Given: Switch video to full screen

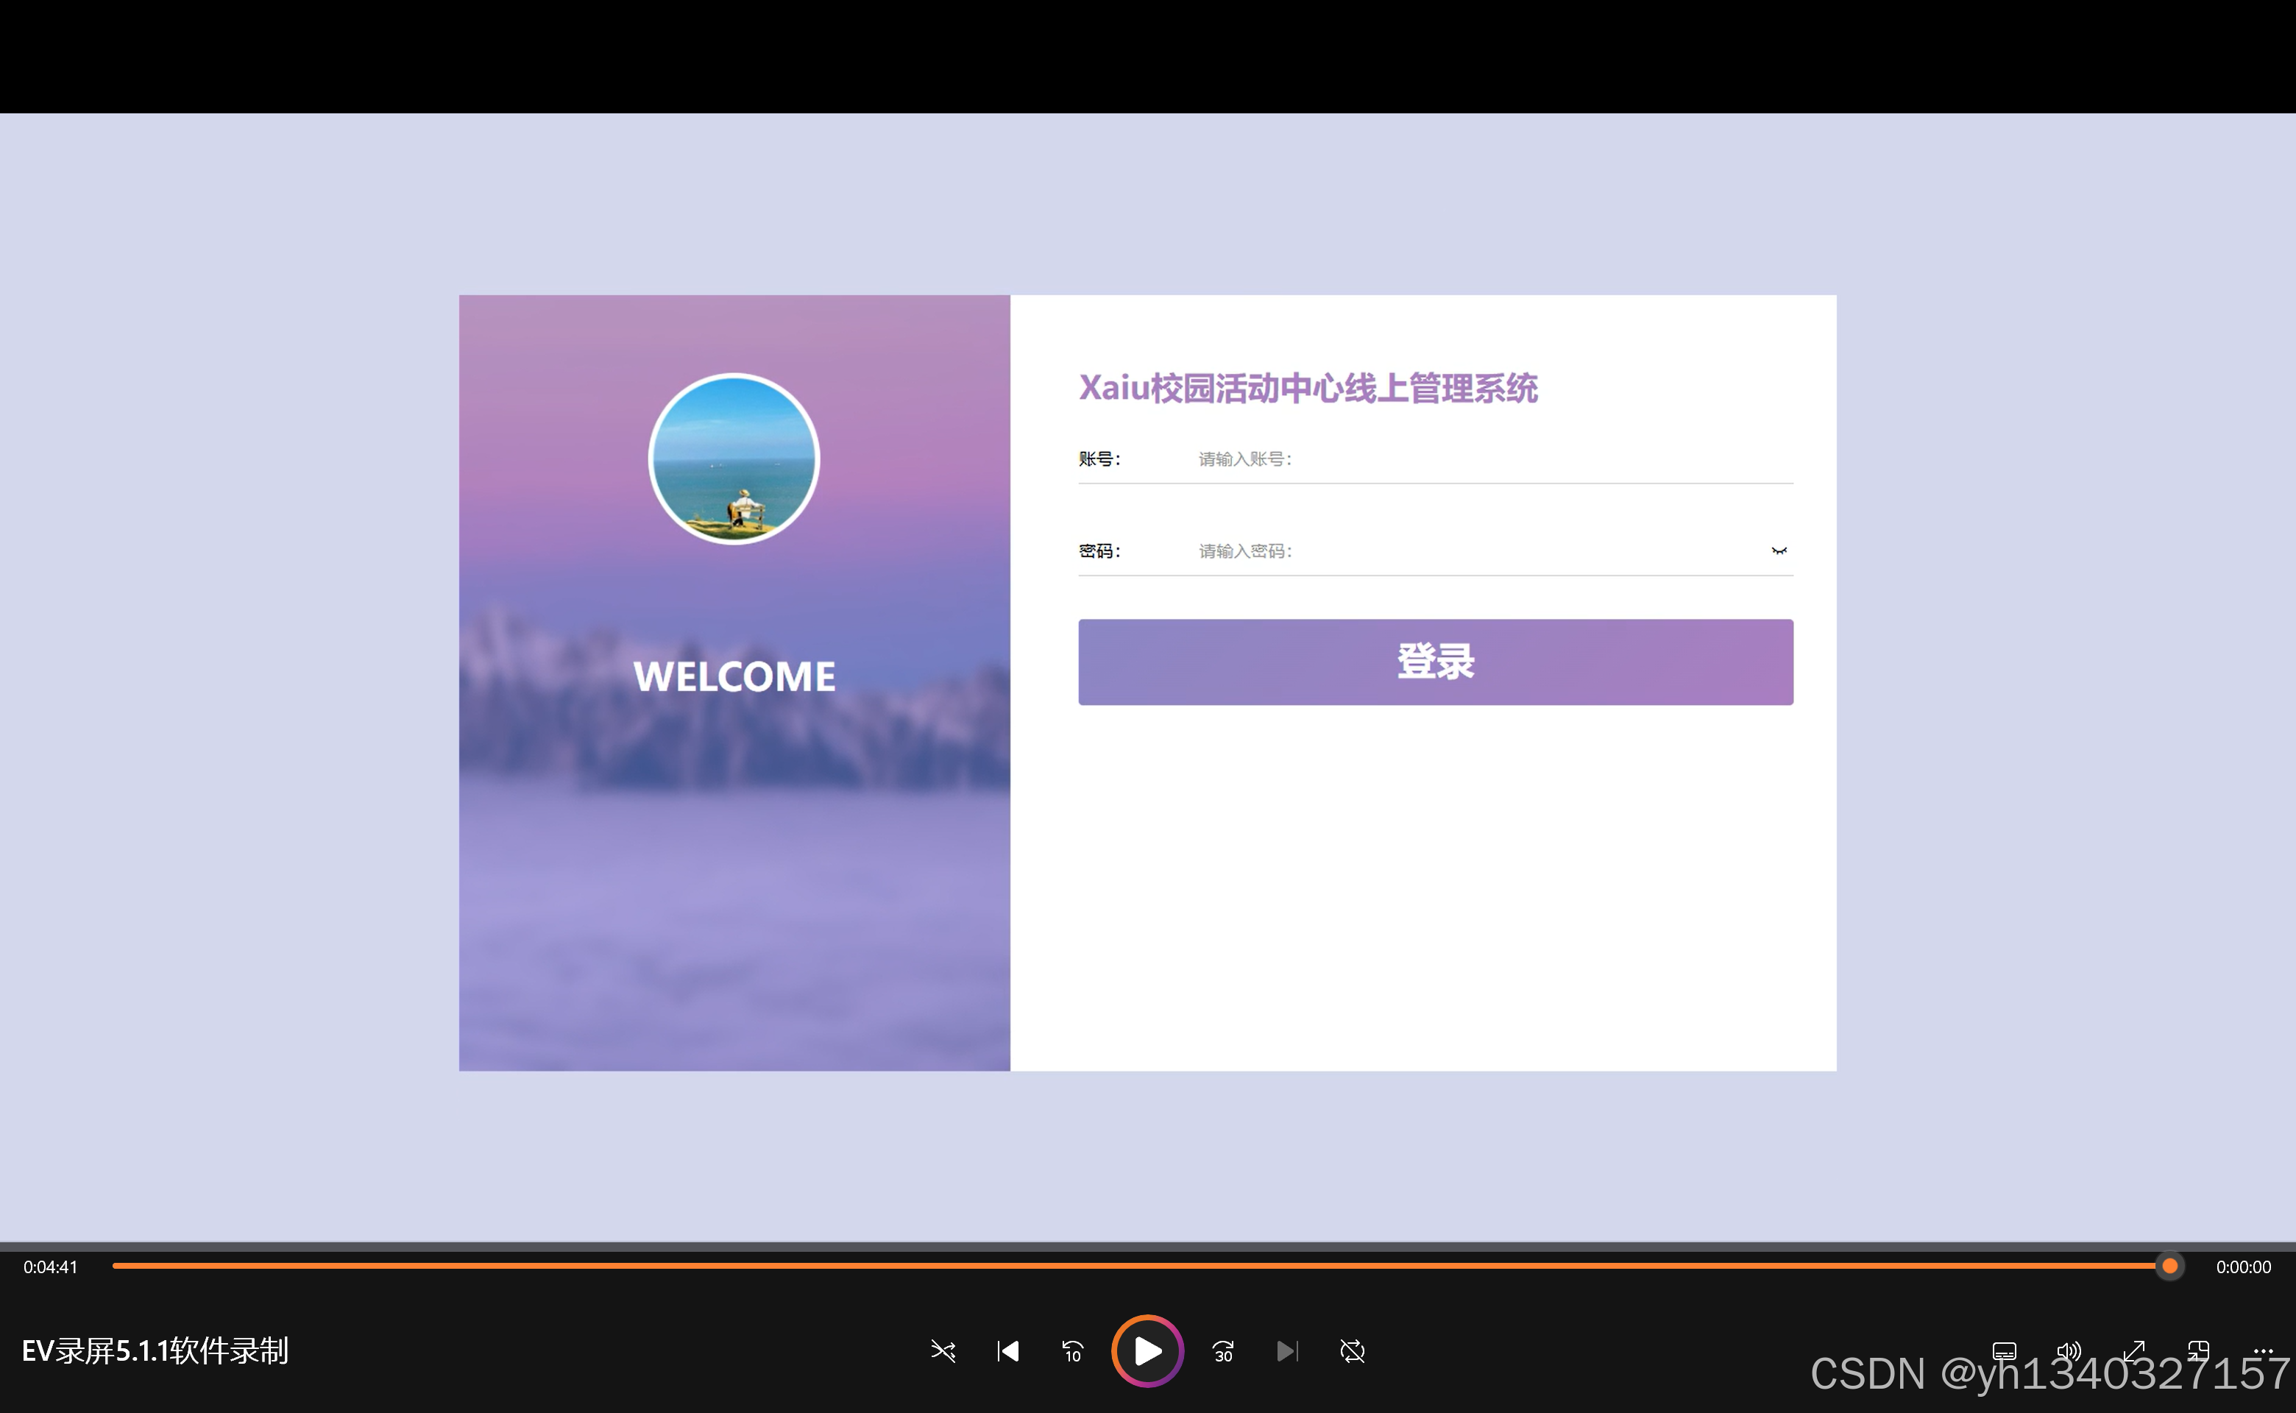Looking at the screenshot, I should point(2133,1351).
